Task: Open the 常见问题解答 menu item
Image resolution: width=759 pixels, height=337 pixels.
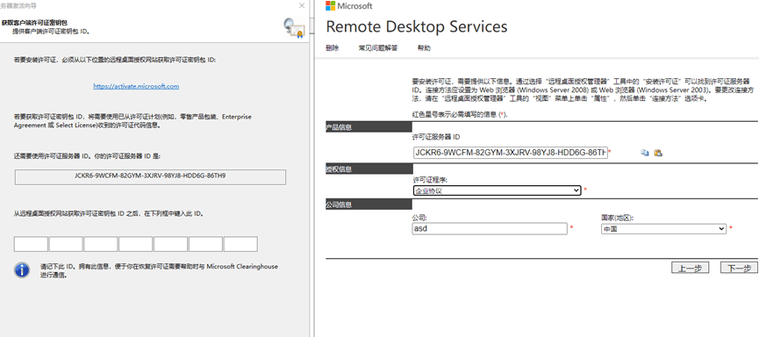Action: point(378,48)
